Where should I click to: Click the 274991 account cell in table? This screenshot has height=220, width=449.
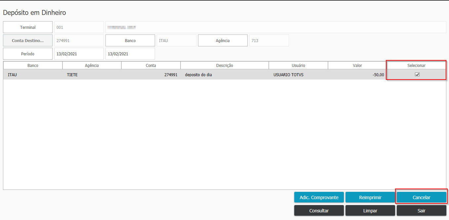(151, 75)
